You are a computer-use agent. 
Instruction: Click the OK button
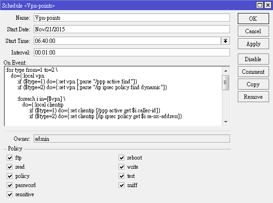click(253, 18)
